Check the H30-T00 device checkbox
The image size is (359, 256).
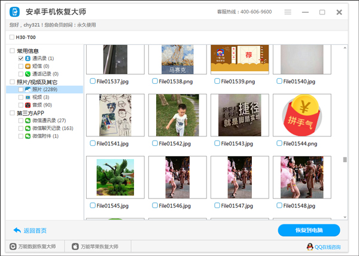click(12, 37)
